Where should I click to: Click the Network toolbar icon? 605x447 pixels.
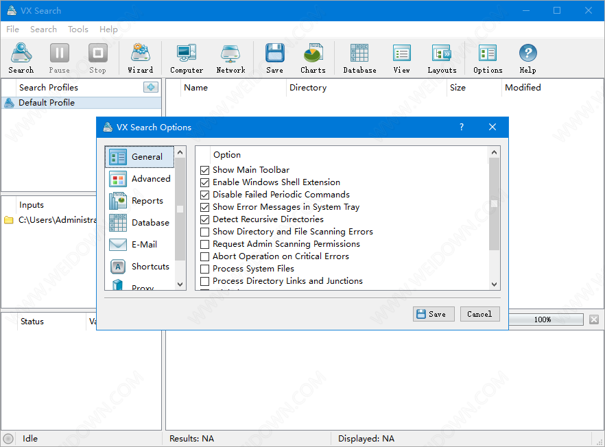click(230, 58)
